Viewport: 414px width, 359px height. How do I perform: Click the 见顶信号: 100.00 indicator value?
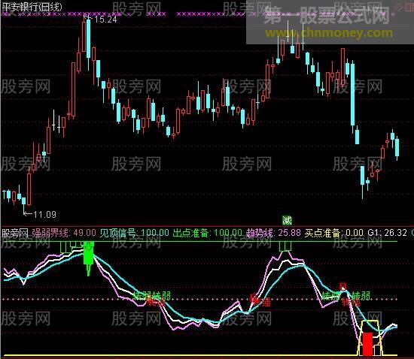click(x=135, y=233)
